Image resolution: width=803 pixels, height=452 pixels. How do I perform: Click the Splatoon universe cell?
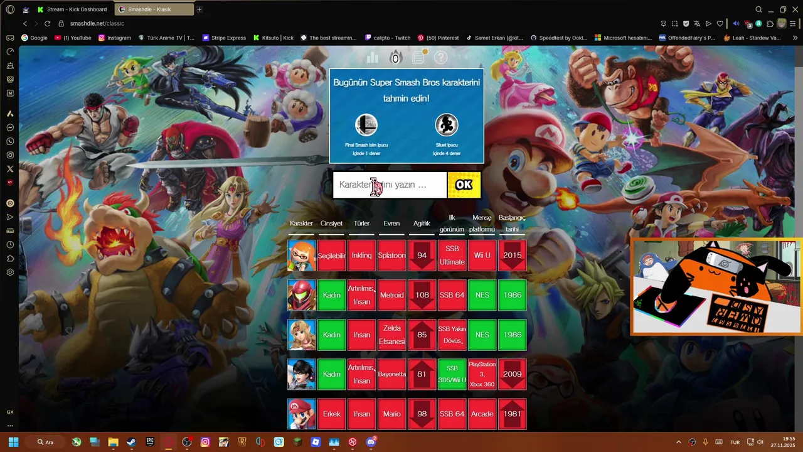click(391, 256)
